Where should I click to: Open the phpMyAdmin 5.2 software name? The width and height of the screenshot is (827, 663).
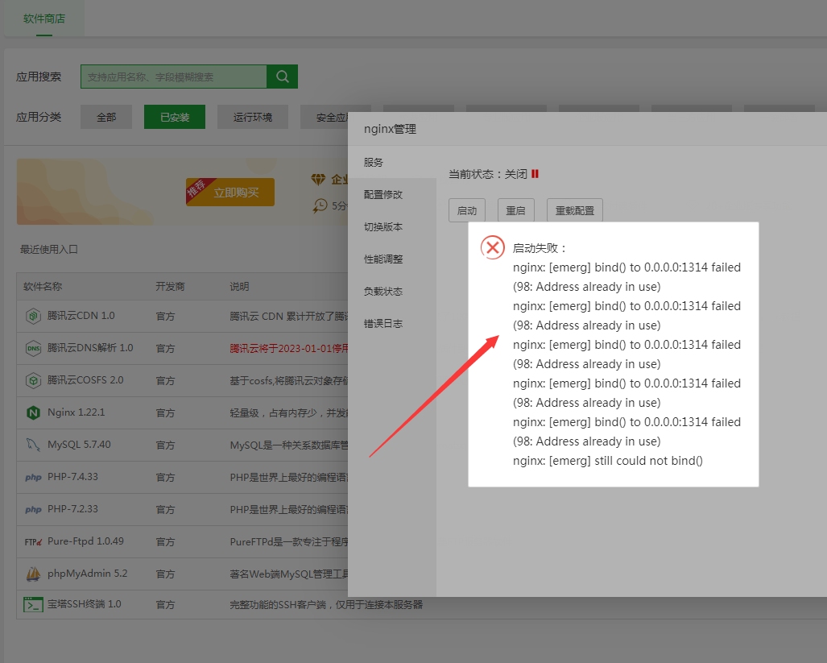[x=88, y=573]
